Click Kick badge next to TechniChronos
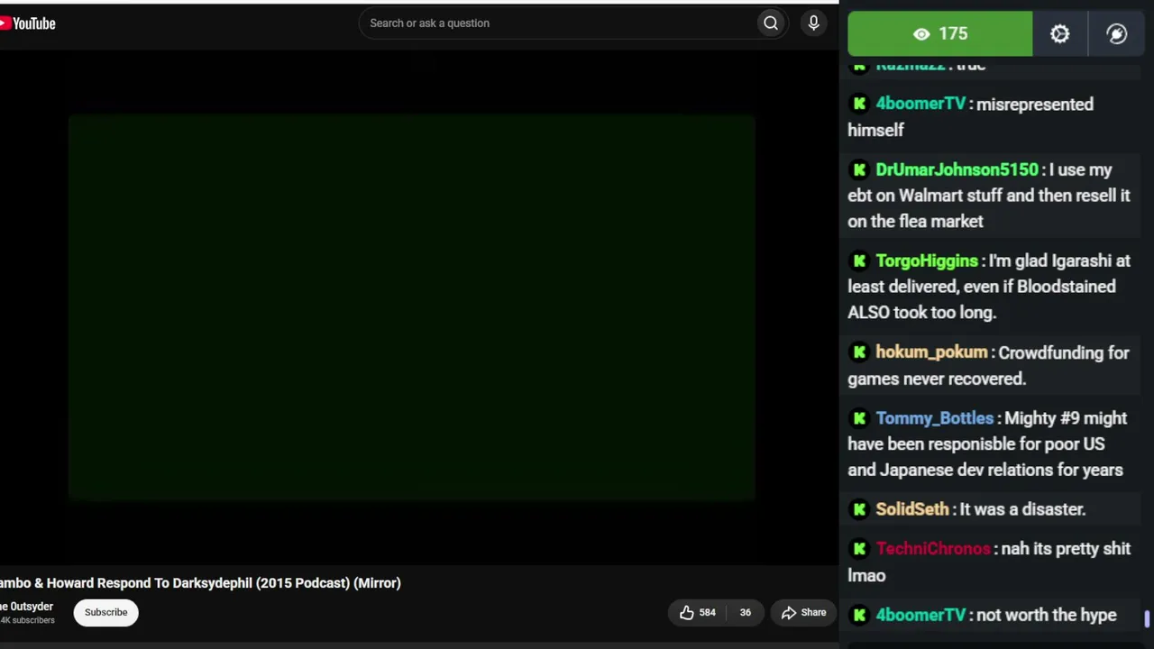The width and height of the screenshot is (1154, 649). [x=859, y=549]
